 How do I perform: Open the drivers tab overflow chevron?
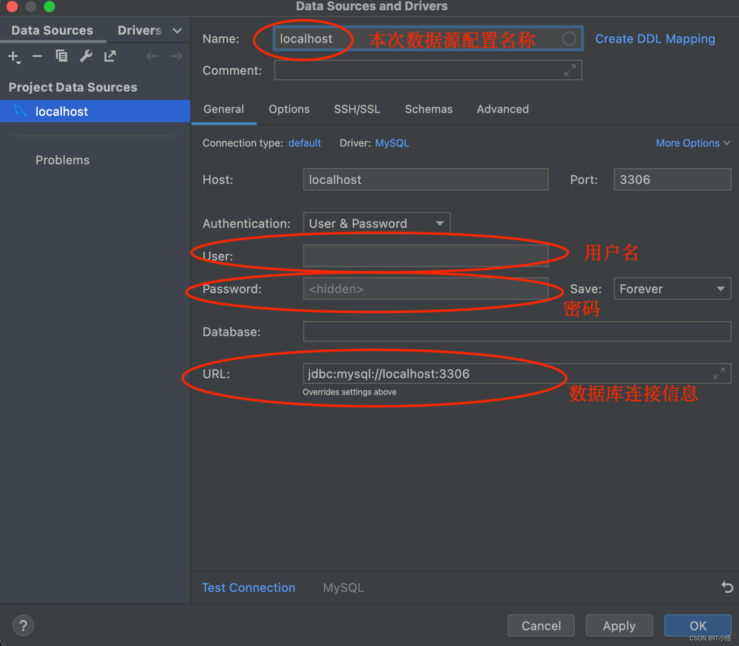177,31
